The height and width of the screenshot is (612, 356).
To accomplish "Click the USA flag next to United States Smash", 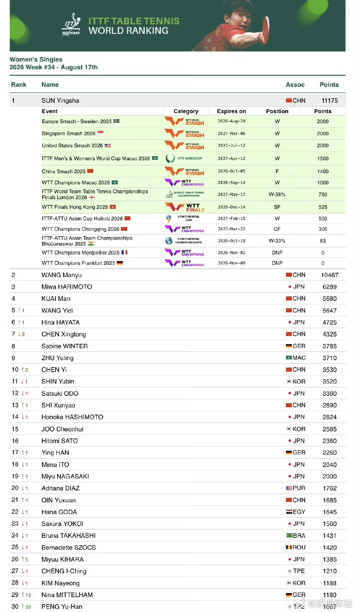I will tap(108, 145).
